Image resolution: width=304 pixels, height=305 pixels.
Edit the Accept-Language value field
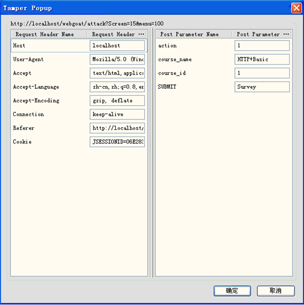tap(117, 87)
